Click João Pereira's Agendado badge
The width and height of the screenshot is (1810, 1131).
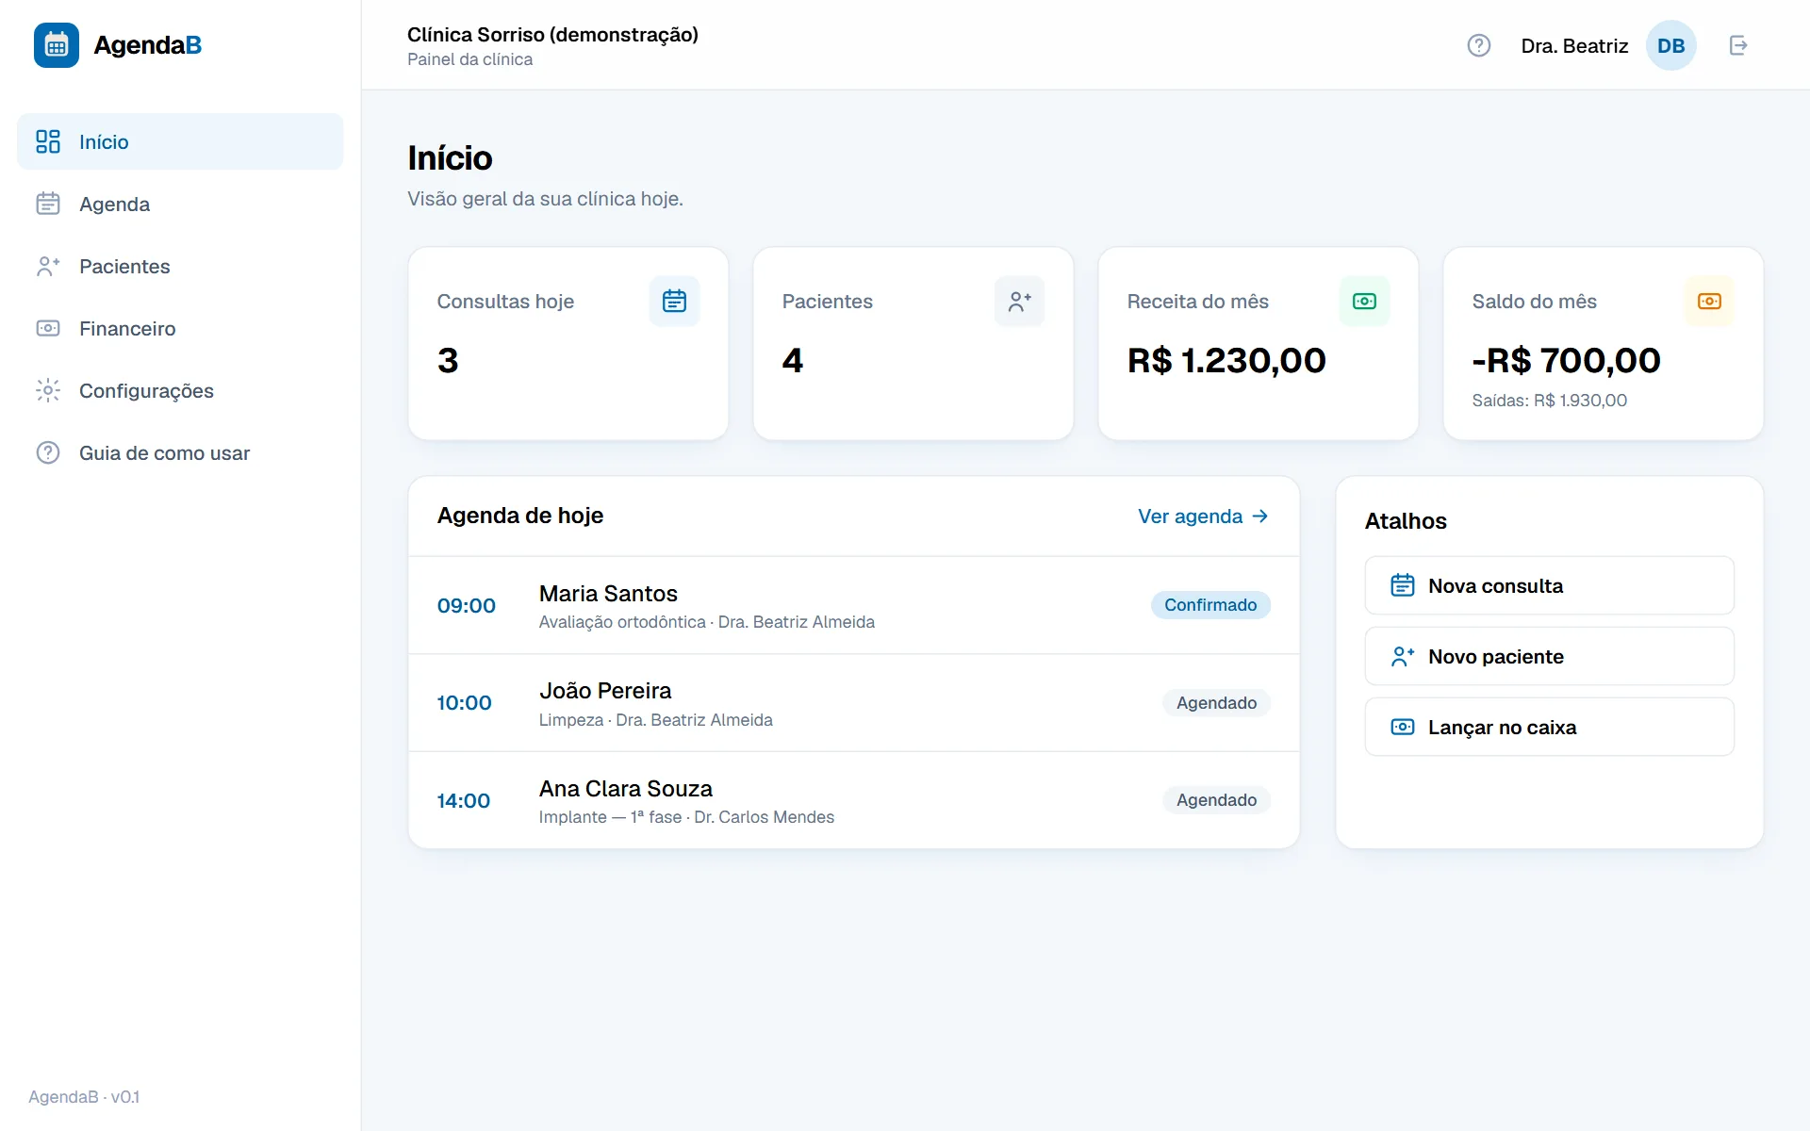click(x=1216, y=703)
